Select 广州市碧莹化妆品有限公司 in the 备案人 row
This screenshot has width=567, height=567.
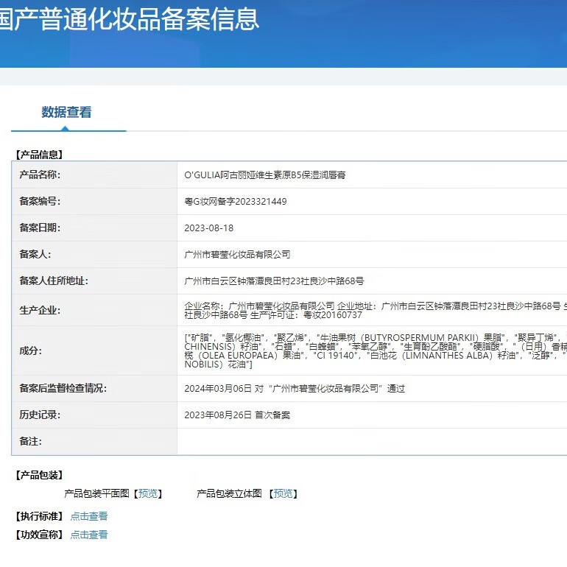tap(237, 255)
